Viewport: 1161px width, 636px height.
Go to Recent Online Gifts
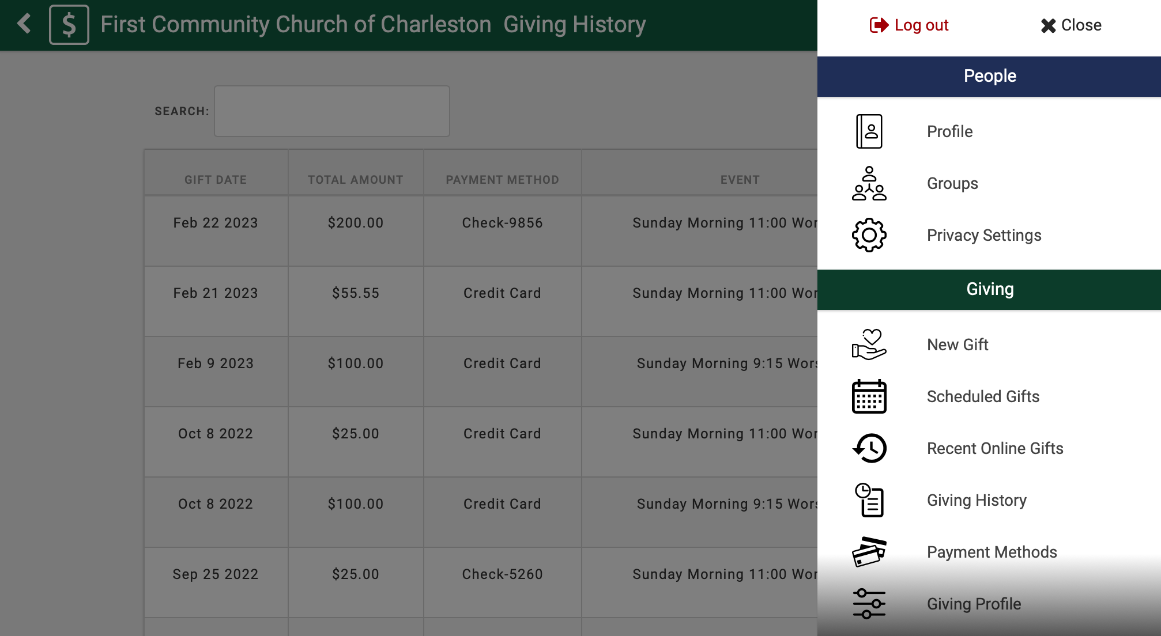click(994, 448)
